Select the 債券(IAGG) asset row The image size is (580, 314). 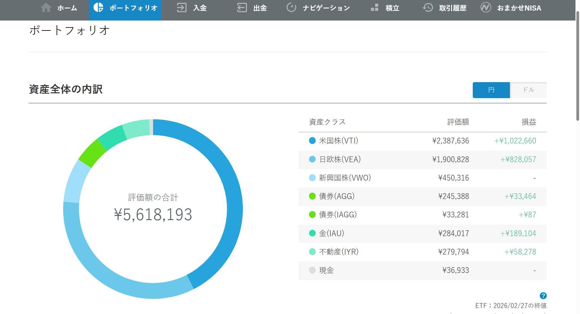coord(337,215)
